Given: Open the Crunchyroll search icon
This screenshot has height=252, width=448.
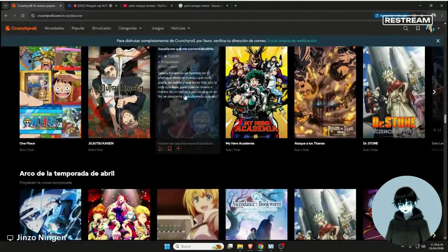Looking at the screenshot, I should point(406,28).
